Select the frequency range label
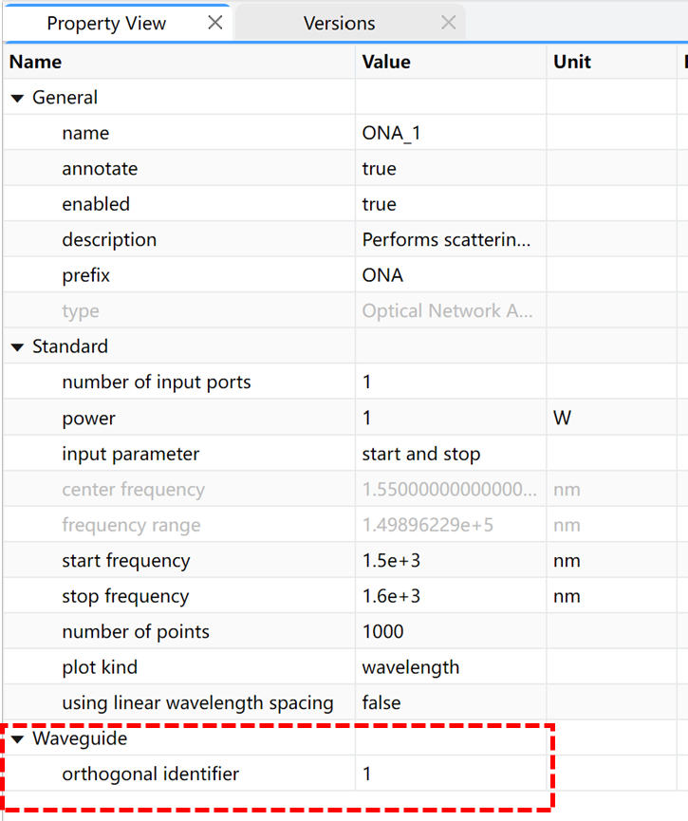688x821 pixels. [x=131, y=525]
